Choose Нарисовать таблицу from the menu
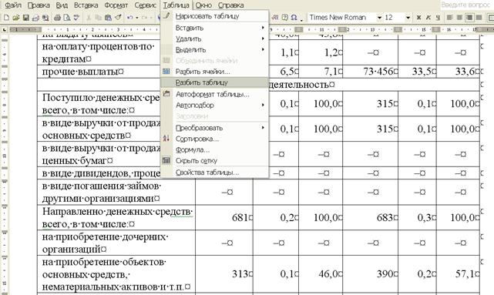The image size is (494, 295). pos(214,16)
